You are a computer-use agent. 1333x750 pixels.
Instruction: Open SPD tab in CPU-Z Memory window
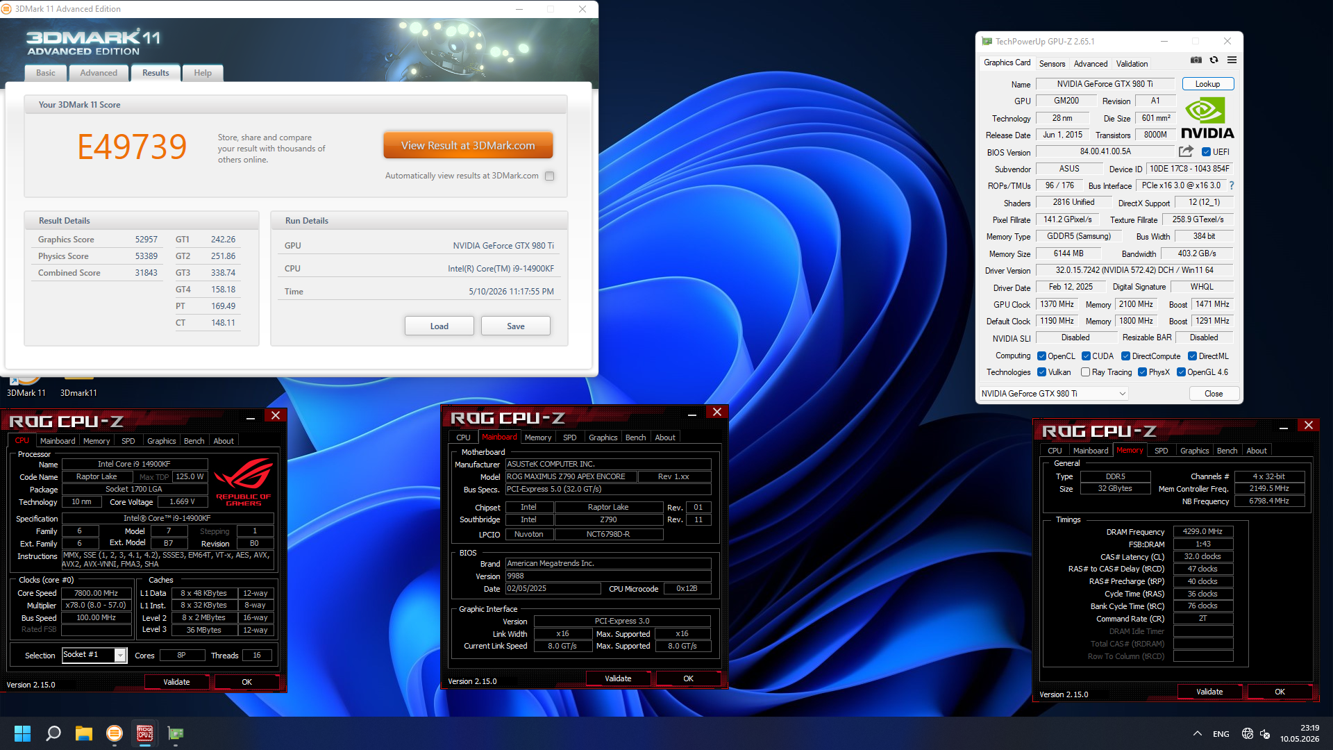(x=1161, y=451)
